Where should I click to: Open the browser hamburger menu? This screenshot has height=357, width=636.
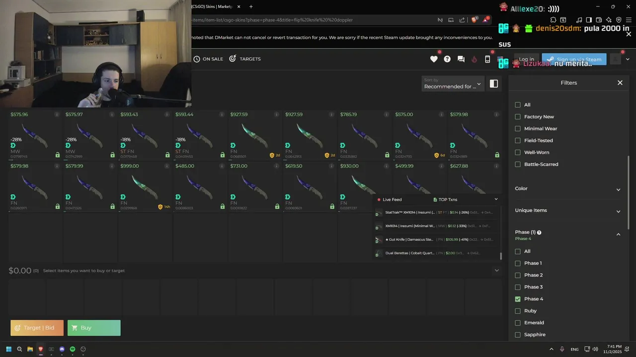pos(628,20)
